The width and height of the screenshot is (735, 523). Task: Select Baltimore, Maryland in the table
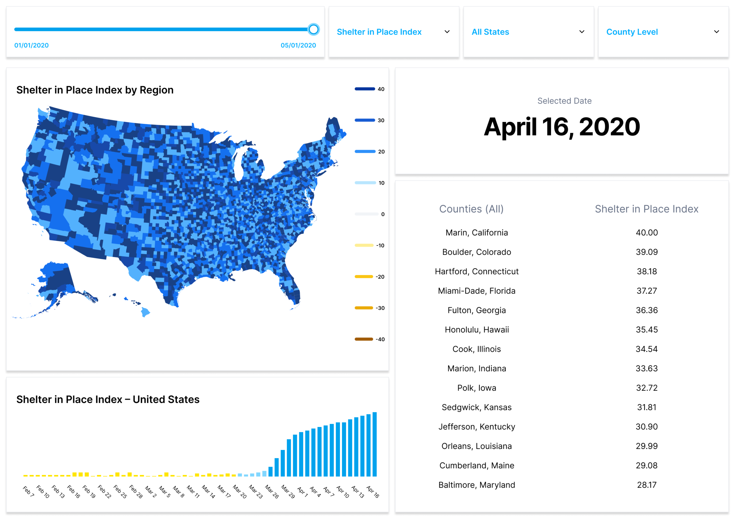coord(476,485)
